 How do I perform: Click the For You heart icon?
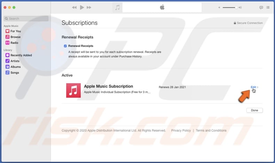tap(7, 31)
